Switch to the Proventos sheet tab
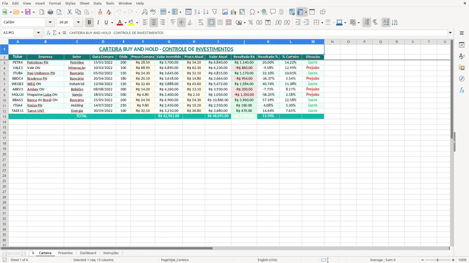The height and width of the screenshot is (263, 469). point(65,253)
